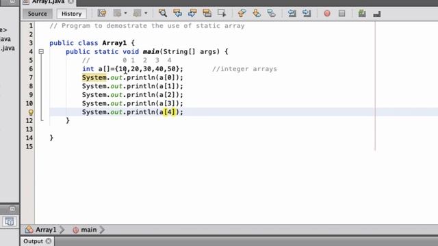Screen dimensions: 438x246
Task: Click the disabled Back navigation icon
Action: (x=117, y=13)
